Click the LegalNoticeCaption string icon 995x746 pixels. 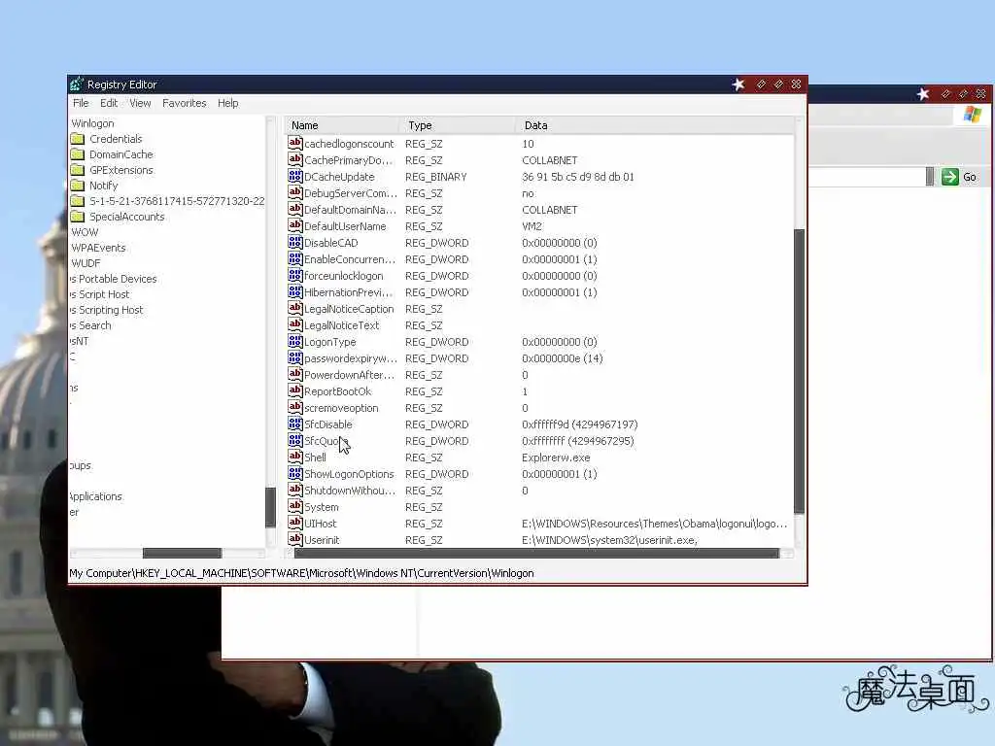click(x=295, y=308)
